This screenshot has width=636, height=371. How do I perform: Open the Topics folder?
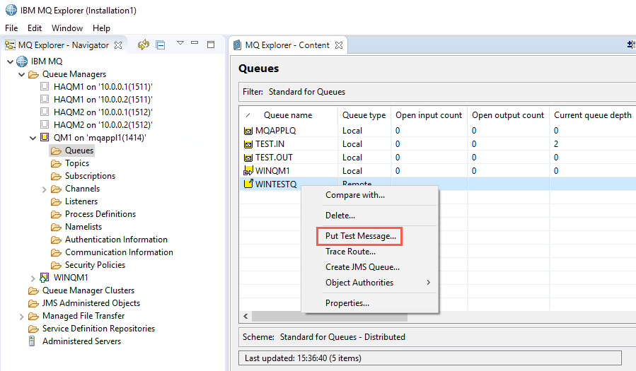pos(77,163)
